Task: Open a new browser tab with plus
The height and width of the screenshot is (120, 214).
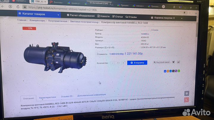Action: tap(163, 7)
